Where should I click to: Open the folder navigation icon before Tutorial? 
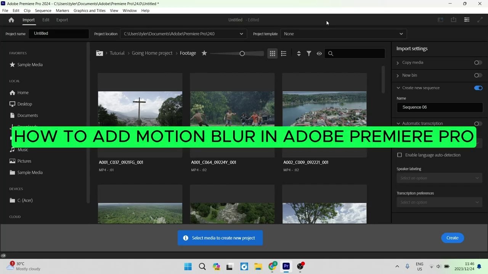pos(100,53)
